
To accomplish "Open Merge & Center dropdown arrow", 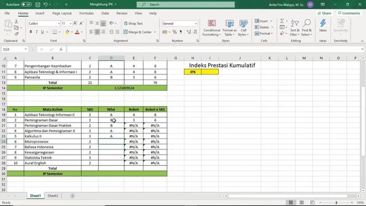I will pos(155,32).
